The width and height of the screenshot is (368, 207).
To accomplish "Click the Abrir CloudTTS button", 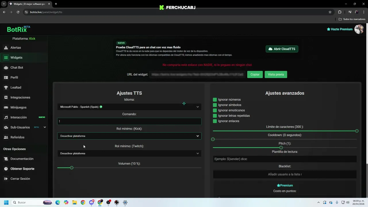I will coord(282,49).
